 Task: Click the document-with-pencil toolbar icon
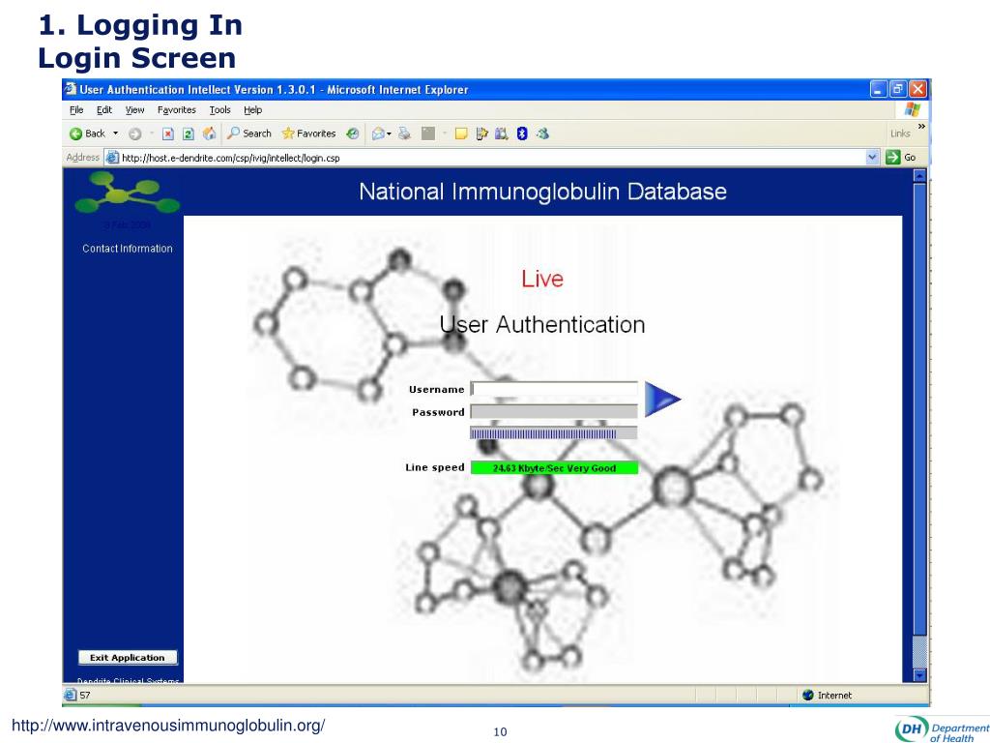[481, 134]
